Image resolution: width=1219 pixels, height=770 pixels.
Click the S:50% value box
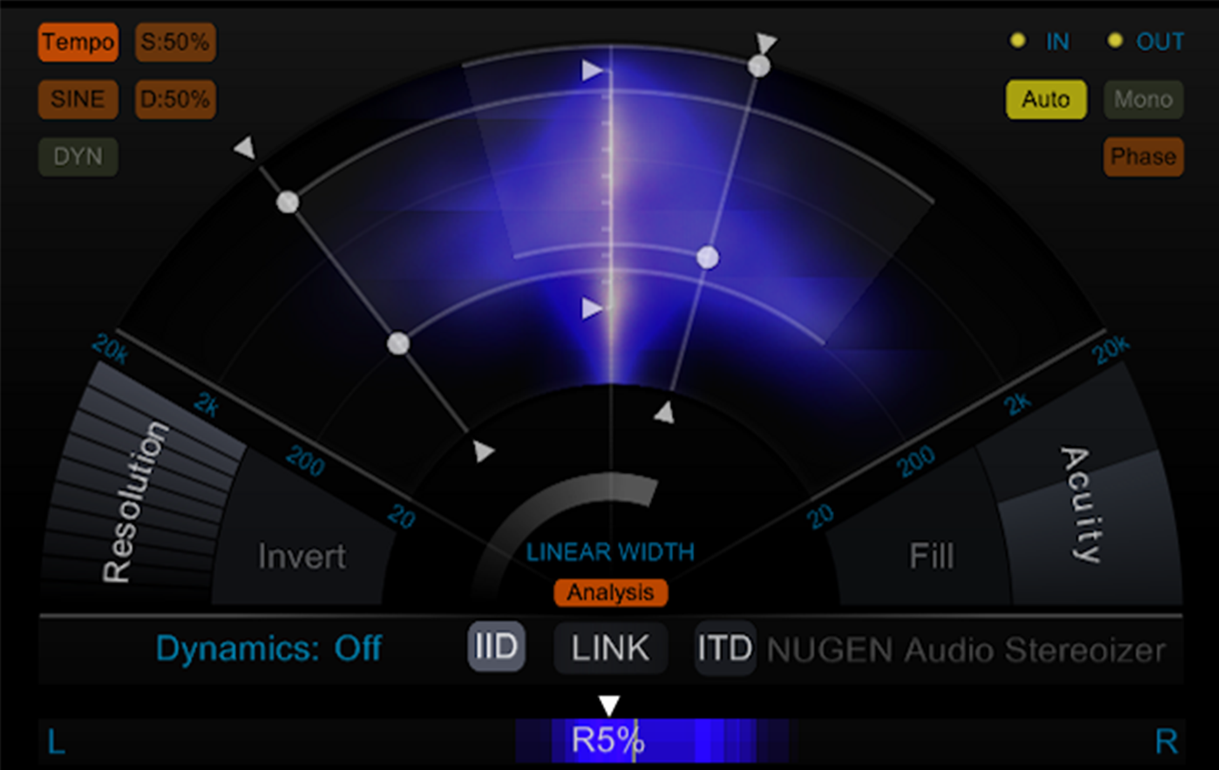point(175,42)
